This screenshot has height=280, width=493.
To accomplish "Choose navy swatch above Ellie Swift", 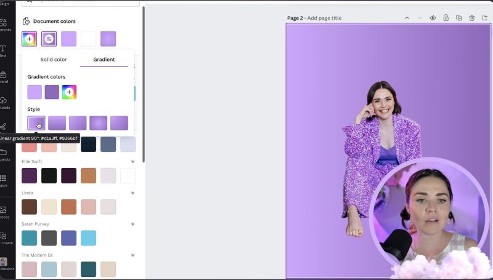I will point(88,145).
